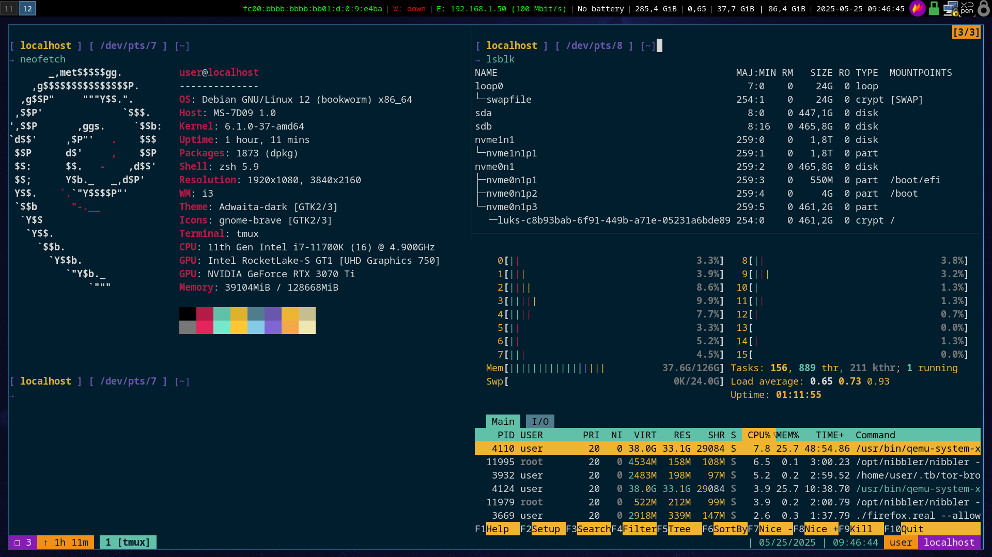Sort htop by RES column header
The height and width of the screenshot is (557, 992).
682,435
